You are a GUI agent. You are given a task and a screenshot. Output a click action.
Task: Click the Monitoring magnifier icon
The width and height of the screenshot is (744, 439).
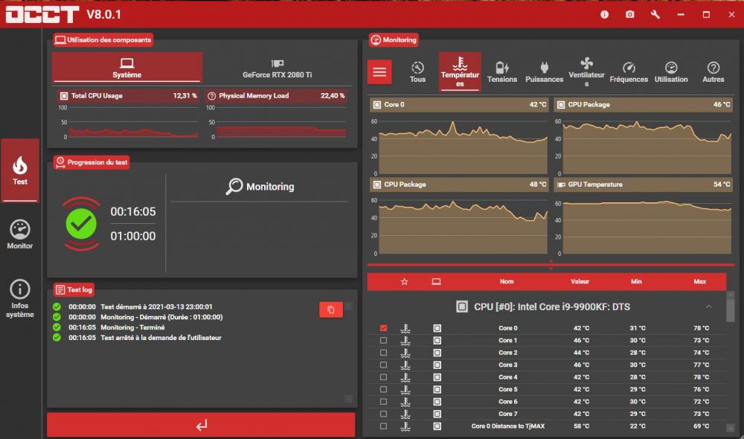[234, 187]
